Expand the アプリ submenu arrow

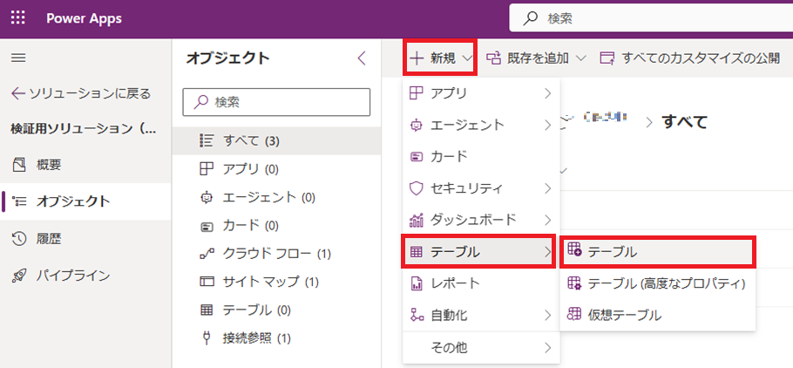pos(547,92)
